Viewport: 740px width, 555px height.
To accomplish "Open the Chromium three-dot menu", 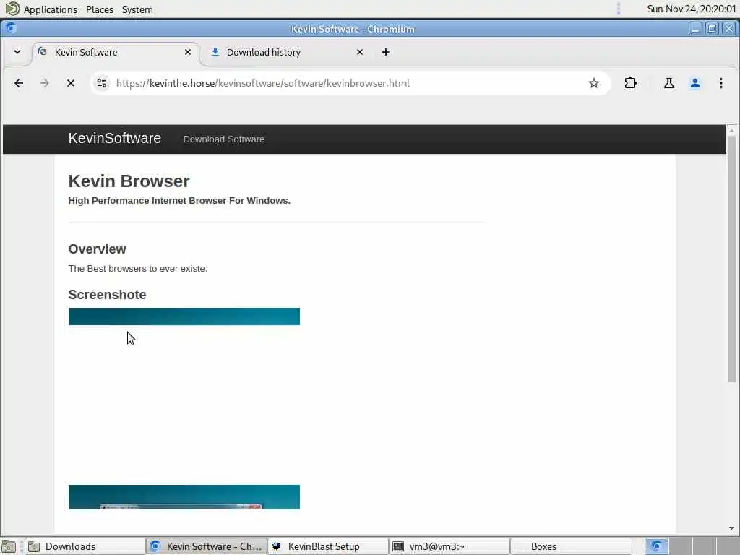I will 720,84.
